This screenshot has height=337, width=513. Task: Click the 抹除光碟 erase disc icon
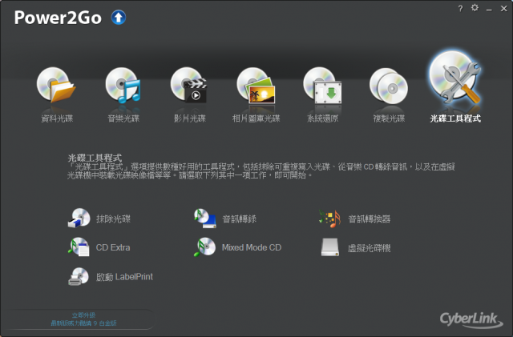click(79, 218)
